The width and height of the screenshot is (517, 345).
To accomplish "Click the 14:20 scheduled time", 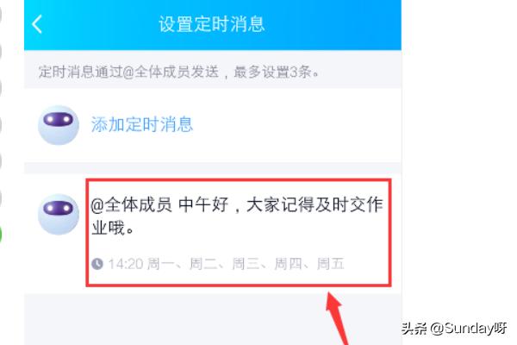I will click(126, 264).
